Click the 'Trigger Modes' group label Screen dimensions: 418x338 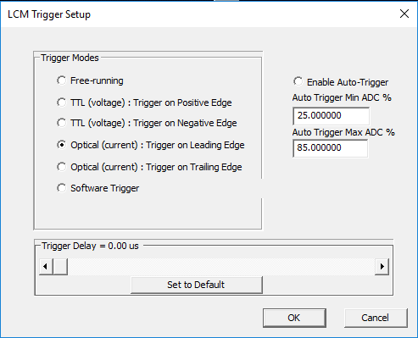point(70,58)
